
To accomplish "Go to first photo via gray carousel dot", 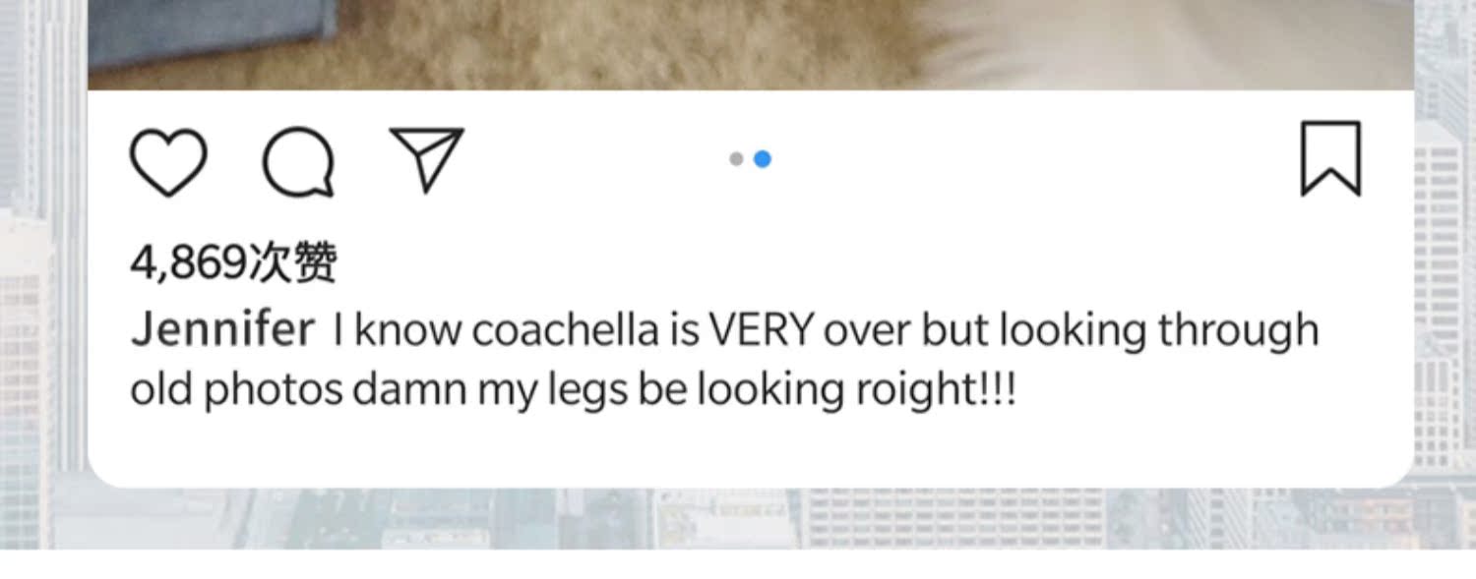I will (x=736, y=159).
